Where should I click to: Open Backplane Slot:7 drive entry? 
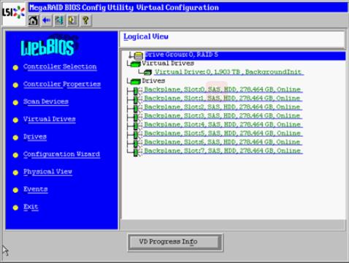pyautogui.click(x=223, y=151)
